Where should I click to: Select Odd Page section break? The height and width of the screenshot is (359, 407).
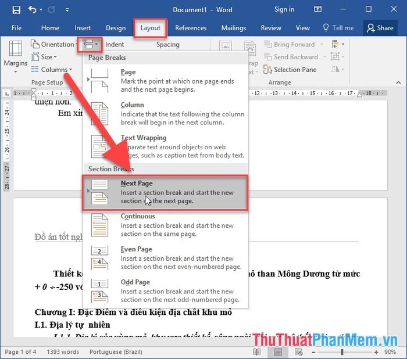click(x=165, y=290)
